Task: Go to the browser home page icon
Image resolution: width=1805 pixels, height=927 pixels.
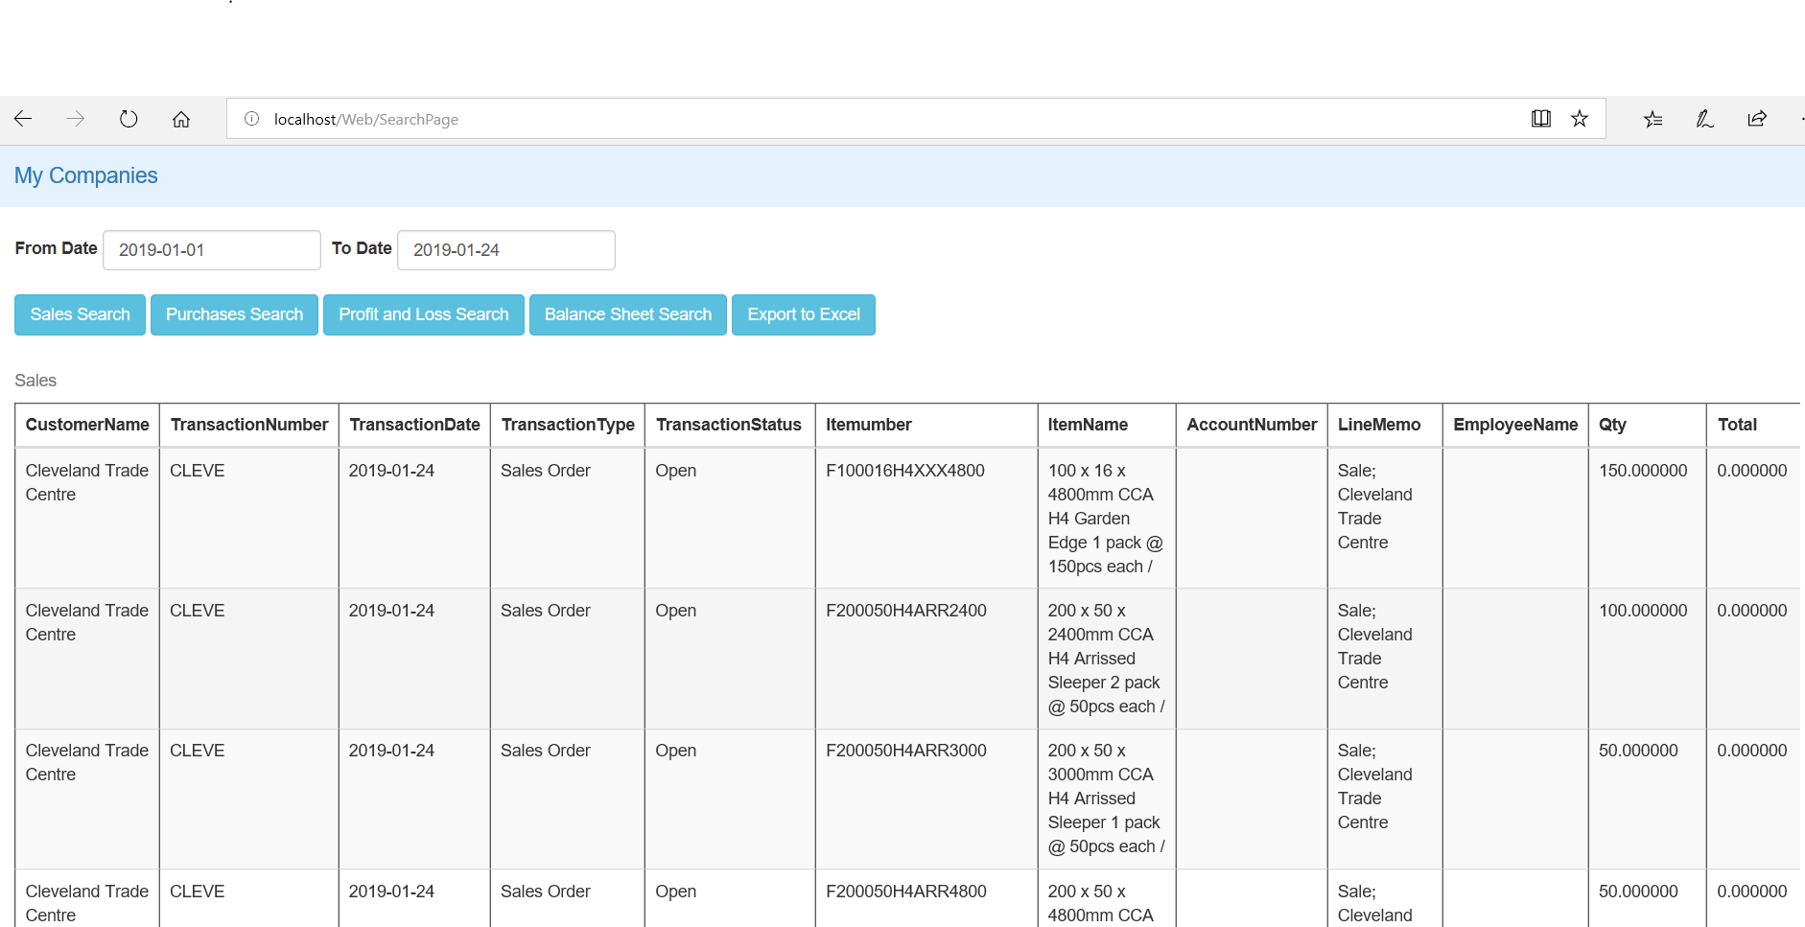Action: [x=181, y=120]
